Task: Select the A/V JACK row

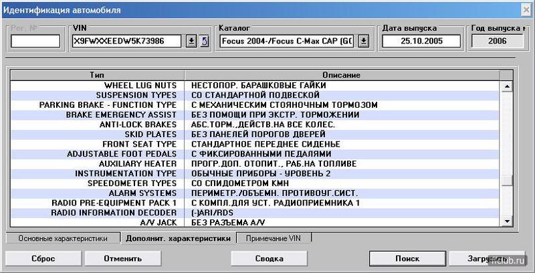Action: (x=255, y=223)
